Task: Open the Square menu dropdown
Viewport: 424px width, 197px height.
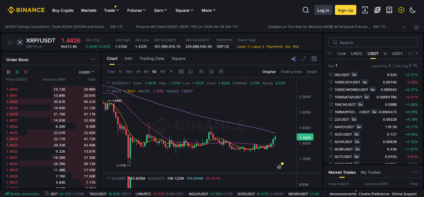Action: click(184, 10)
